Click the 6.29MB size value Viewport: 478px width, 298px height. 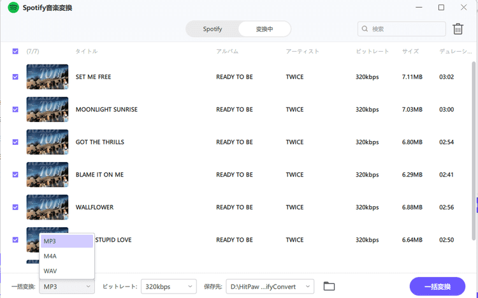point(412,174)
